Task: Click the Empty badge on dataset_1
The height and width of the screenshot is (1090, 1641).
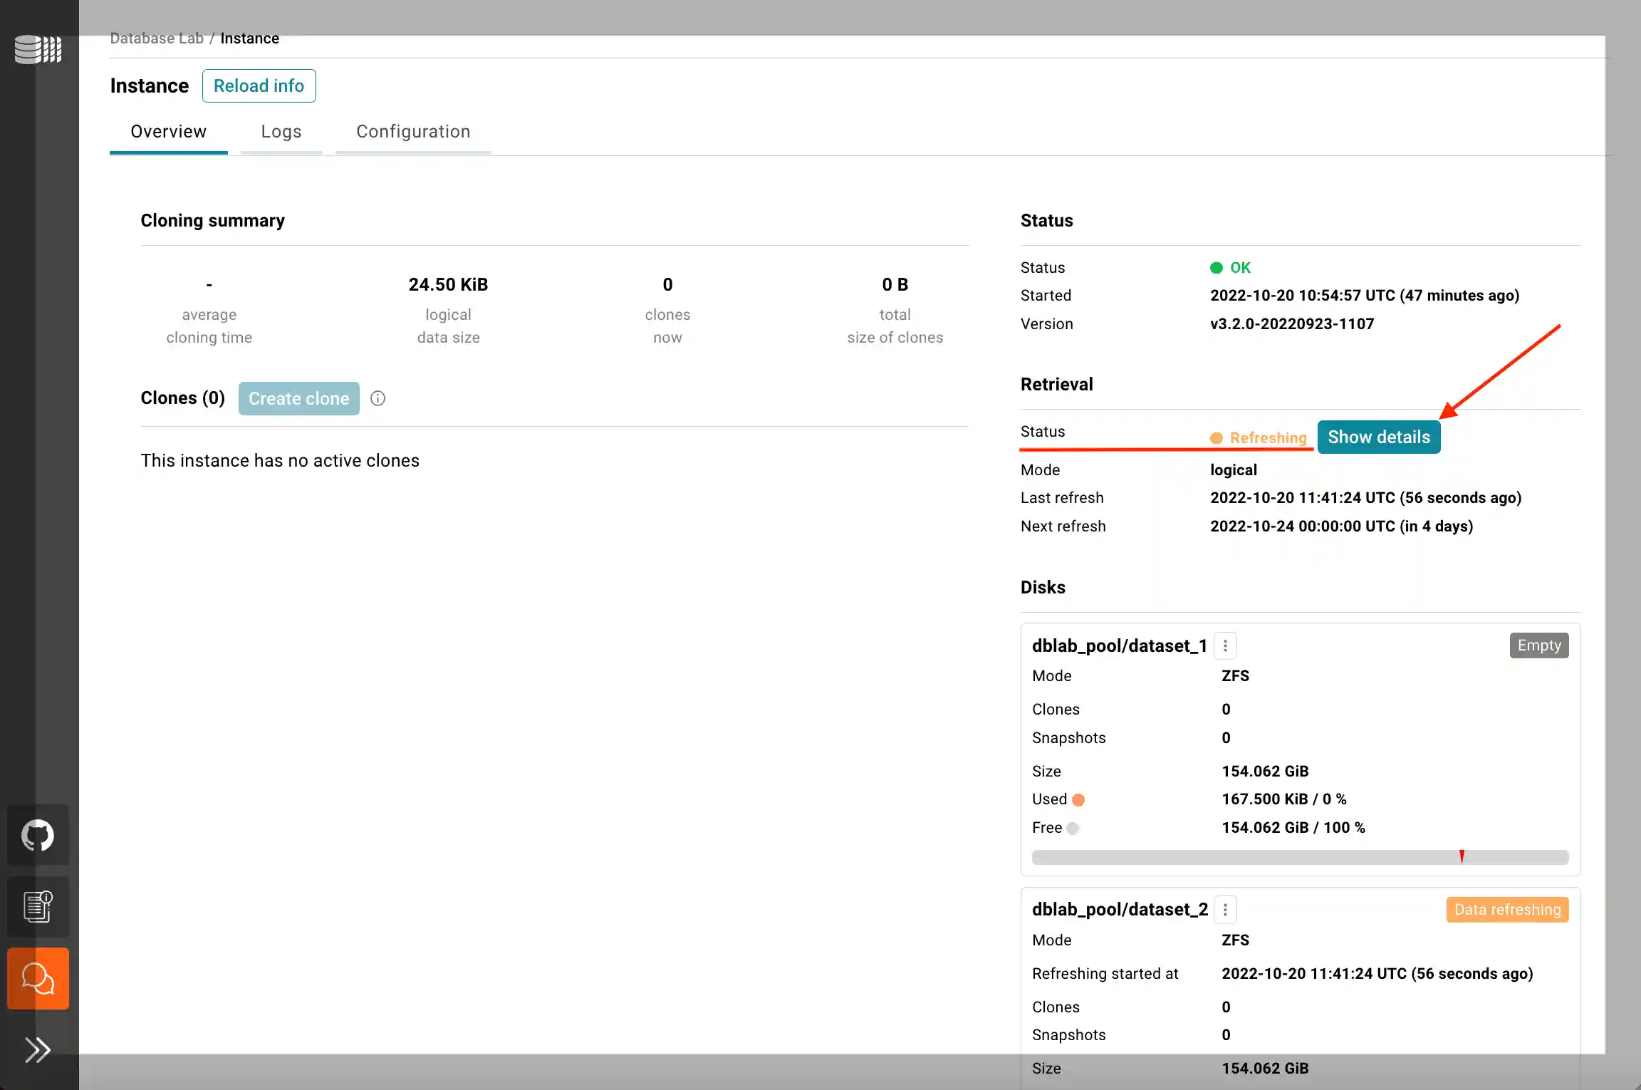Action: [1538, 645]
